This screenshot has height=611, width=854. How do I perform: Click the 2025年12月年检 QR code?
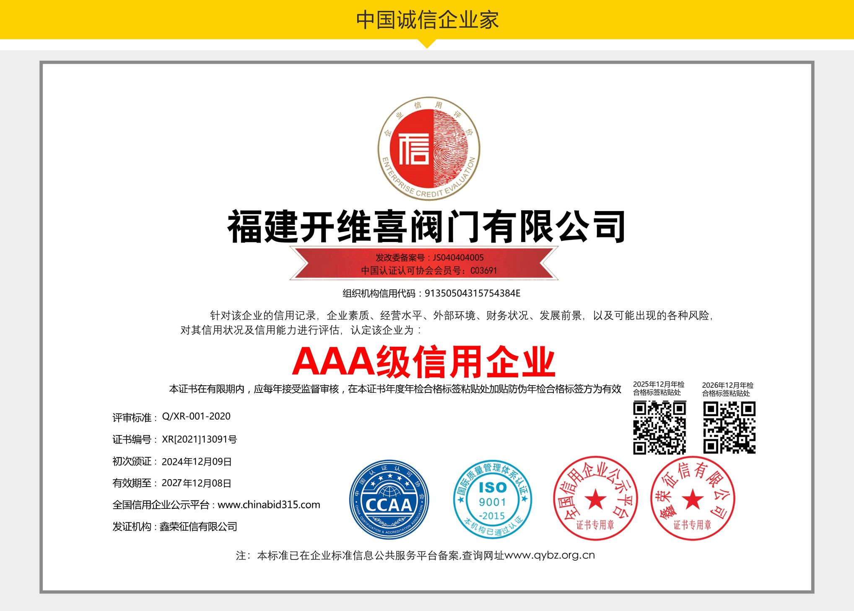click(x=659, y=427)
